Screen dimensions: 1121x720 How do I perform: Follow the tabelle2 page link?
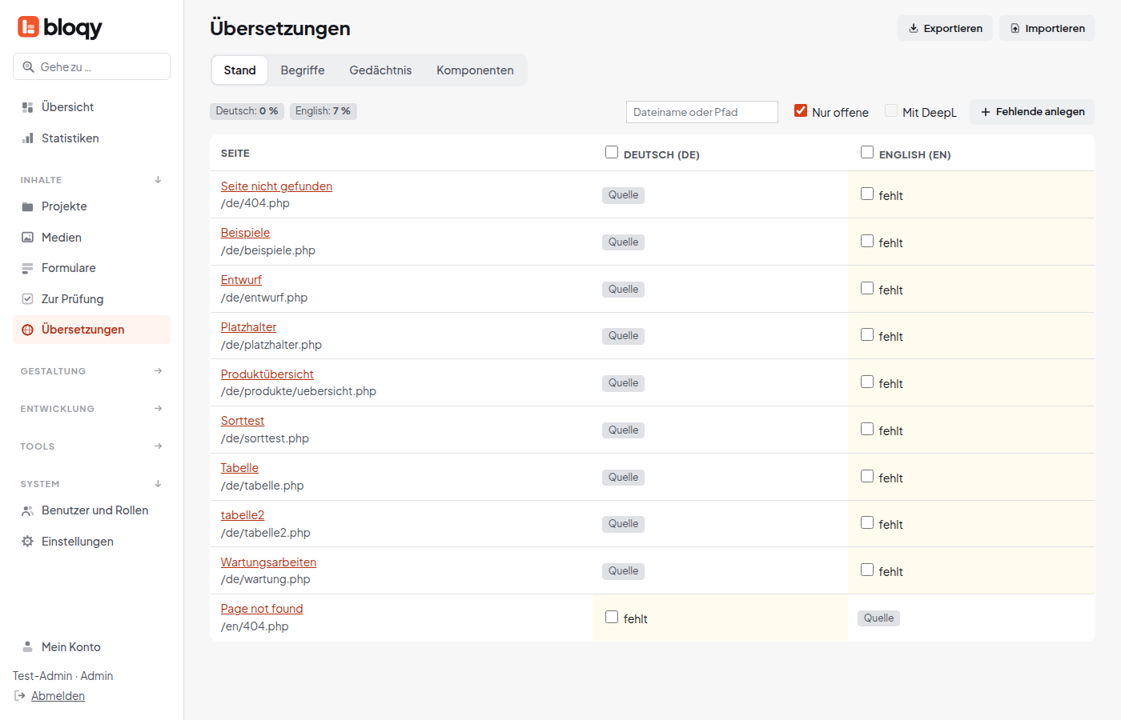coord(243,515)
